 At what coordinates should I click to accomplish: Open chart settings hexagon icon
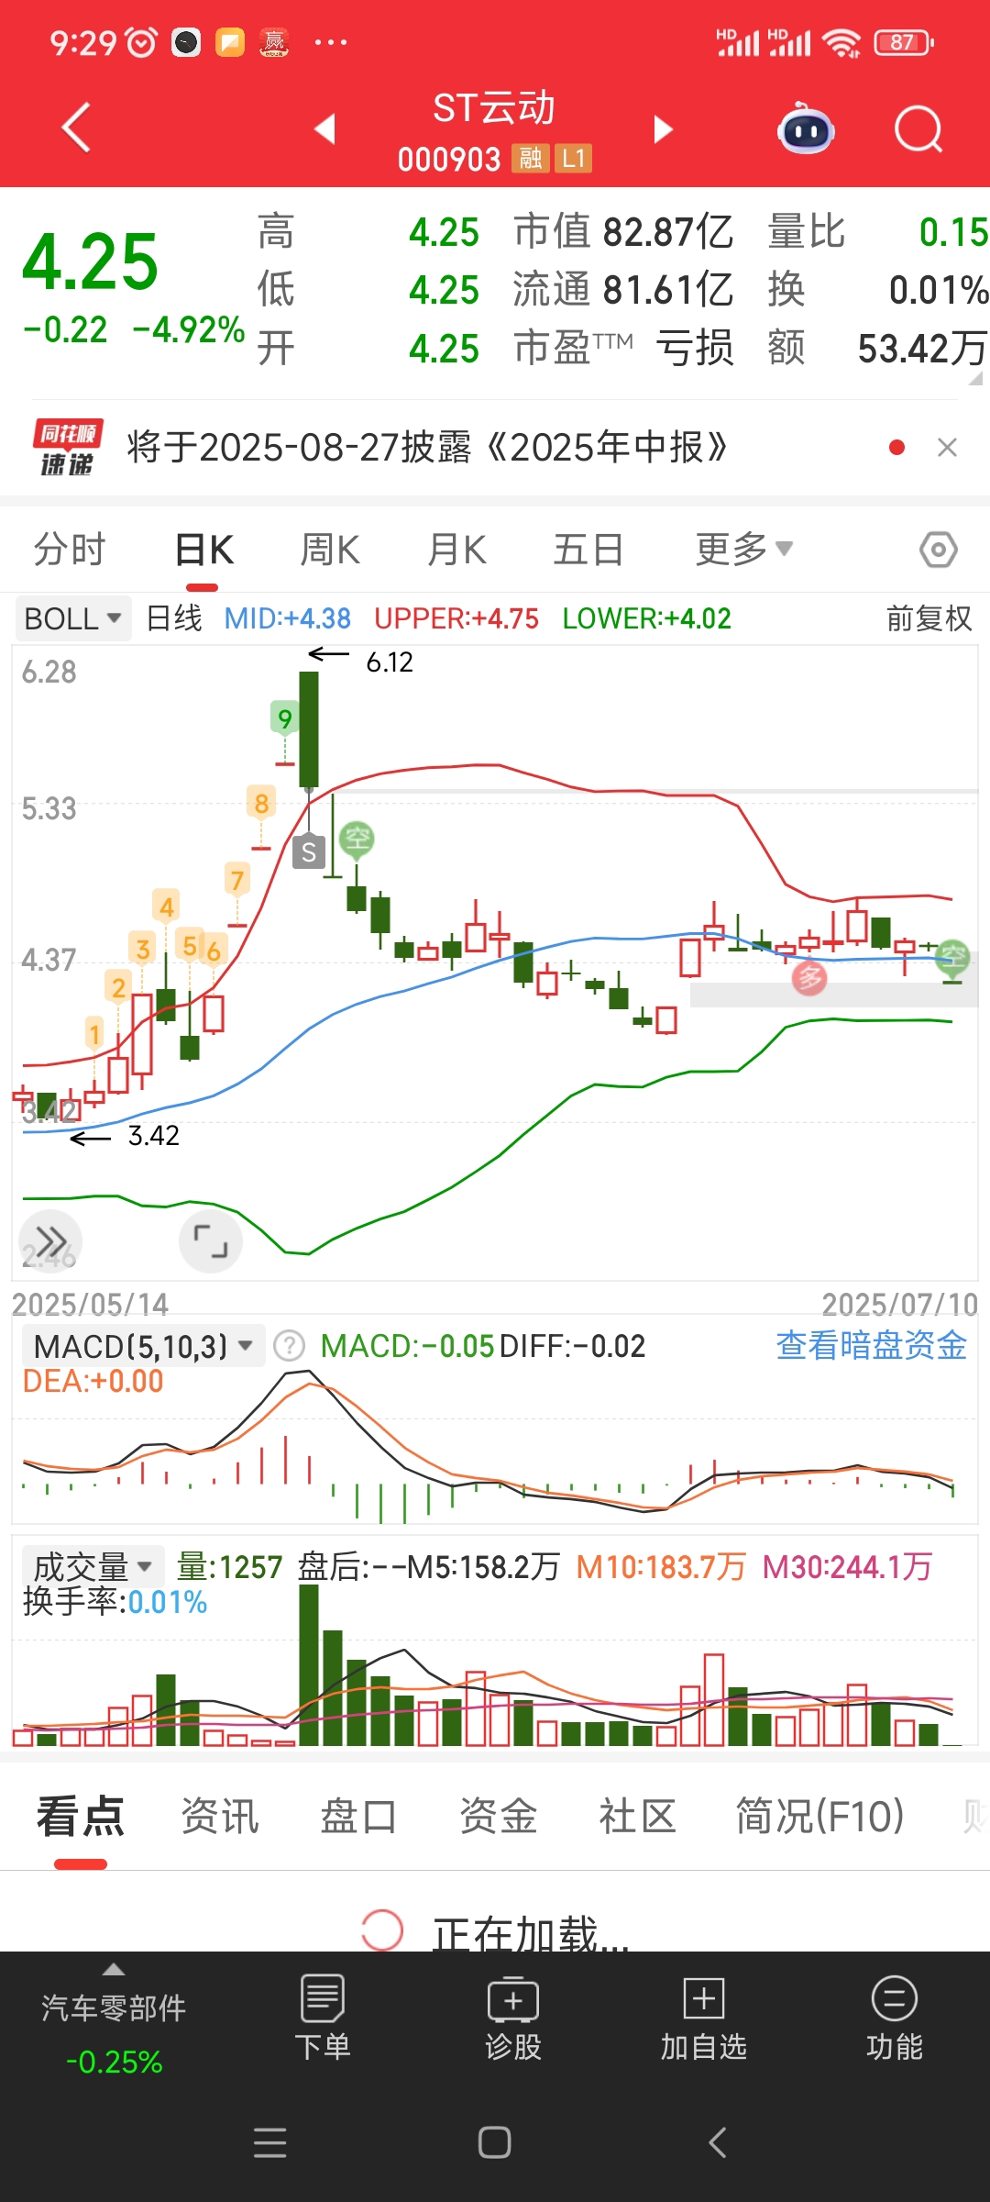click(939, 550)
